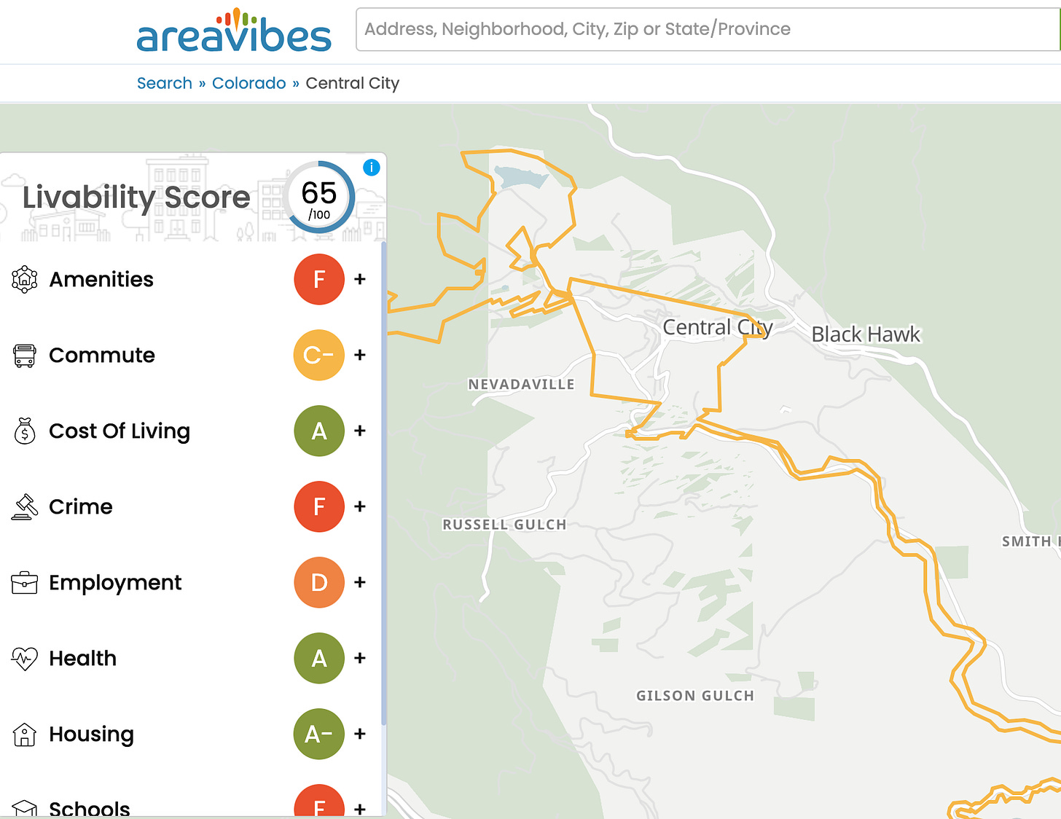Expand Health grade details

[x=360, y=658]
